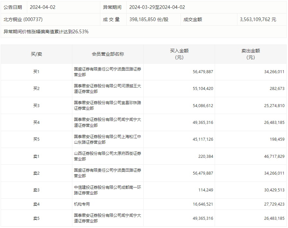Select sell amount 198,459
The image size is (288, 228).
(x=277, y=139)
